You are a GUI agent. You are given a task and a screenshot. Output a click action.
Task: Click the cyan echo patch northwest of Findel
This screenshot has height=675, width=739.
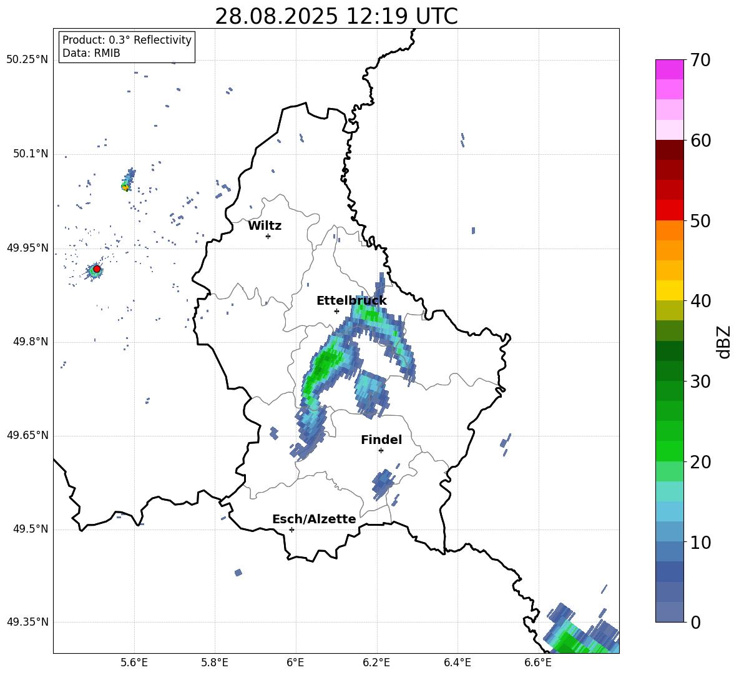tap(371, 393)
